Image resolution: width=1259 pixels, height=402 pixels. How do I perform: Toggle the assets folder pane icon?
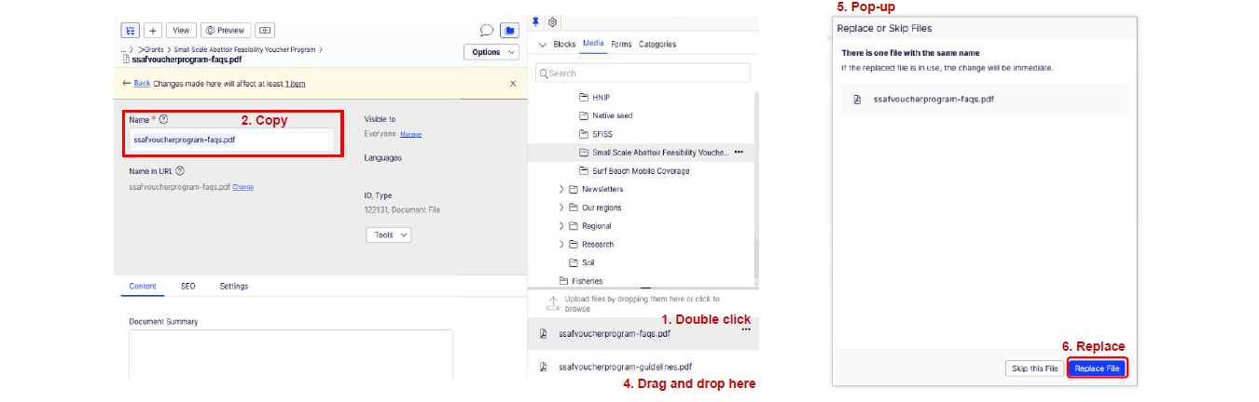[509, 30]
